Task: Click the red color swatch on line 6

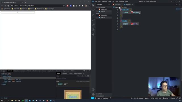Action: 132,24
